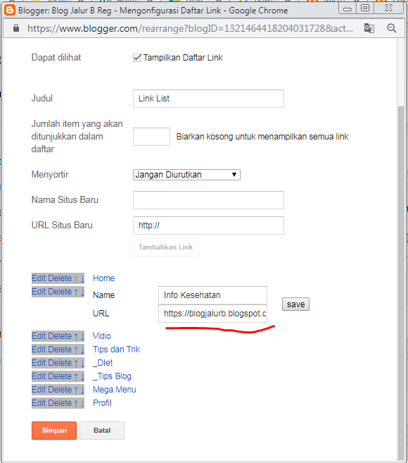The image size is (408, 463).
Task: Click Edit for the _DIet link
Action: coord(39,363)
